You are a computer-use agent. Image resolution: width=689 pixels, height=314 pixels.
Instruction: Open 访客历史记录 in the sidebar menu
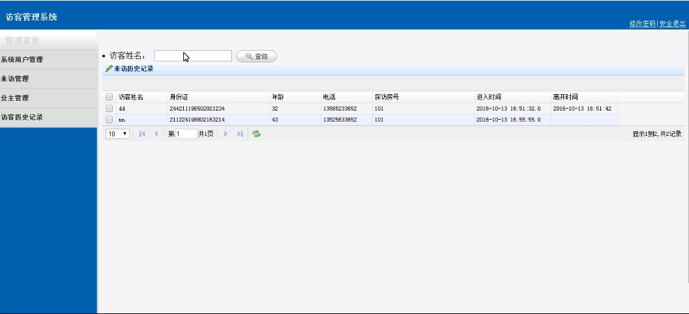[x=48, y=118]
